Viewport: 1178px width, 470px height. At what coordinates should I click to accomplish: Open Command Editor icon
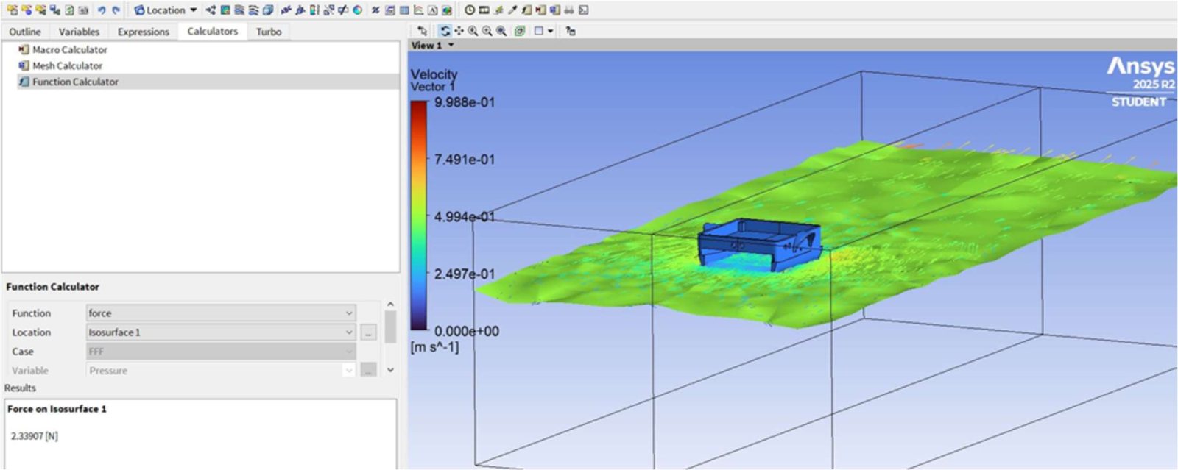(x=583, y=10)
